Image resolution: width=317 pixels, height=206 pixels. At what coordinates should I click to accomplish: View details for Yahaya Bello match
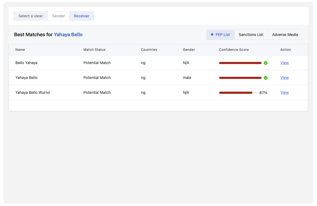click(x=285, y=78)
